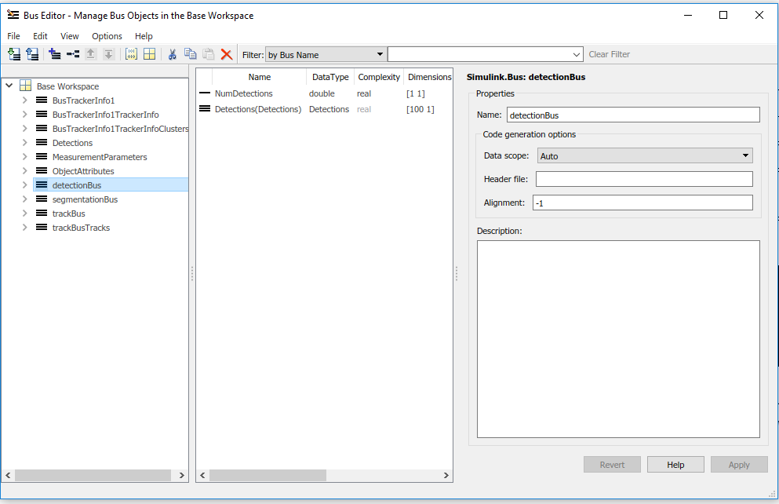Open the View menu
This screenshot has width=779, height=504.
[70, 36]
